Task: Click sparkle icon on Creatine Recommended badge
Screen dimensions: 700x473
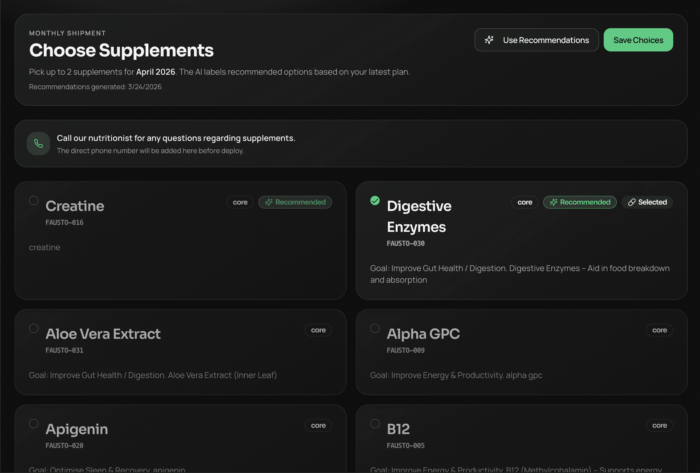Action: pyautogui.click(x=269, y=203)
